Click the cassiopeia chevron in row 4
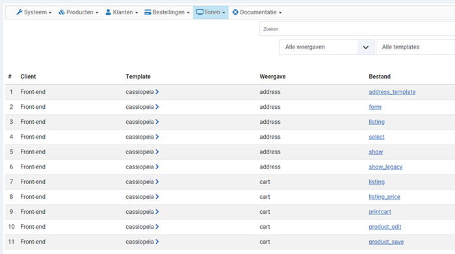455x254 pixels. click(x=157, y=137)
